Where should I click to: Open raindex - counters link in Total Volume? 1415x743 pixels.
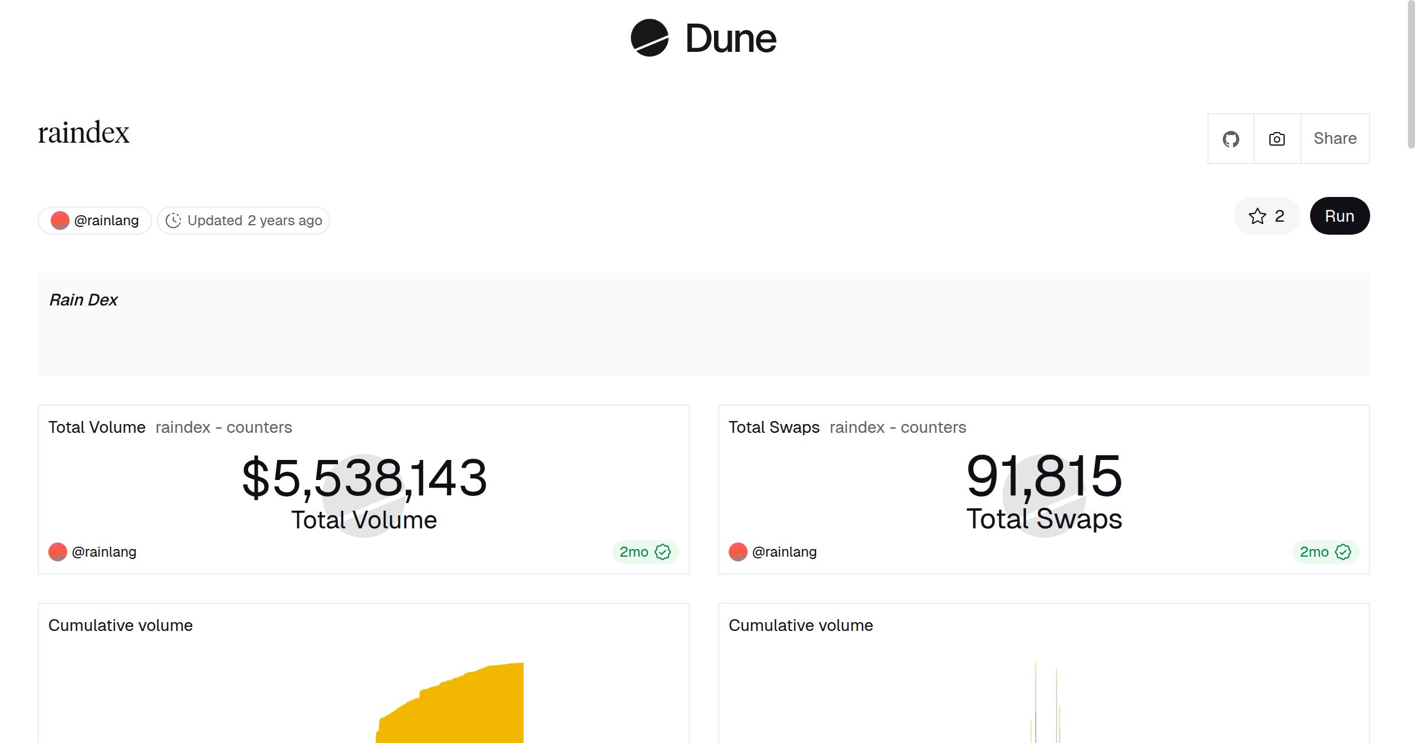[223, 428]
